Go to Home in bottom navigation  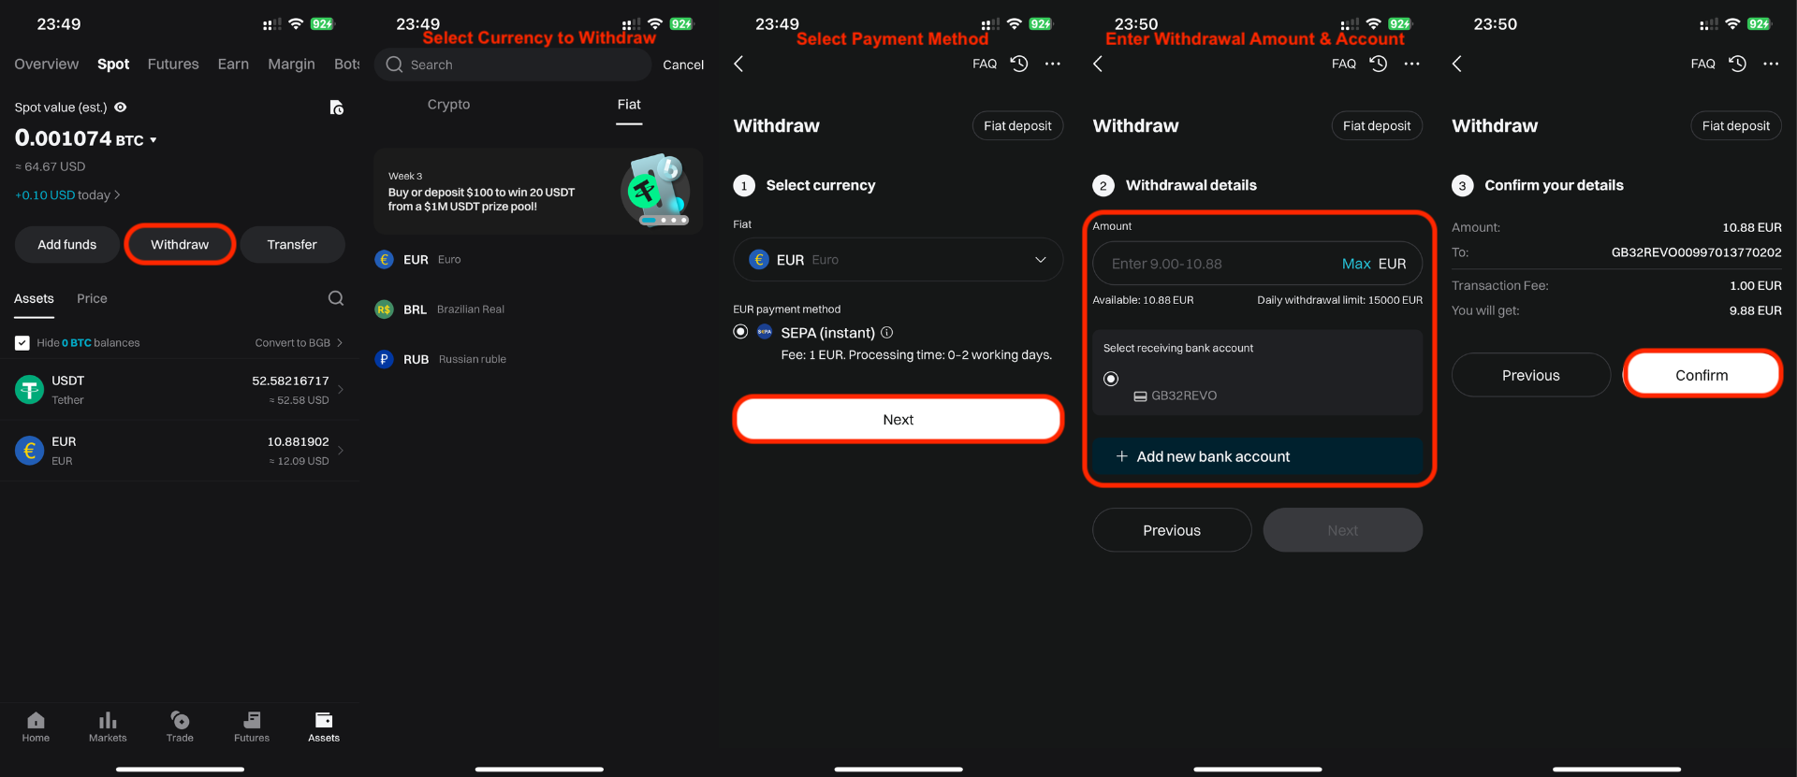[x=36, y=727]
